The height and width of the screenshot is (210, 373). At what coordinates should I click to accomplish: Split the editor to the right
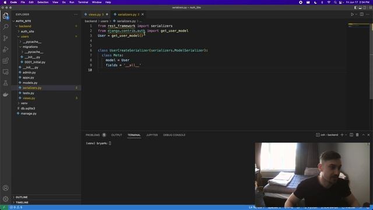tap(361, 14)
